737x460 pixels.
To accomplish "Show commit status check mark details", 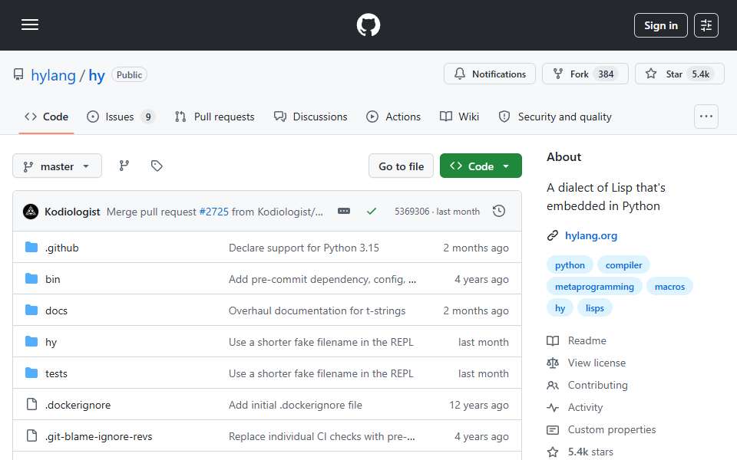I will (x=372, y=212).
